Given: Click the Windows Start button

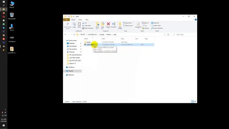Looking at the screenshot, I should point(4,2).
